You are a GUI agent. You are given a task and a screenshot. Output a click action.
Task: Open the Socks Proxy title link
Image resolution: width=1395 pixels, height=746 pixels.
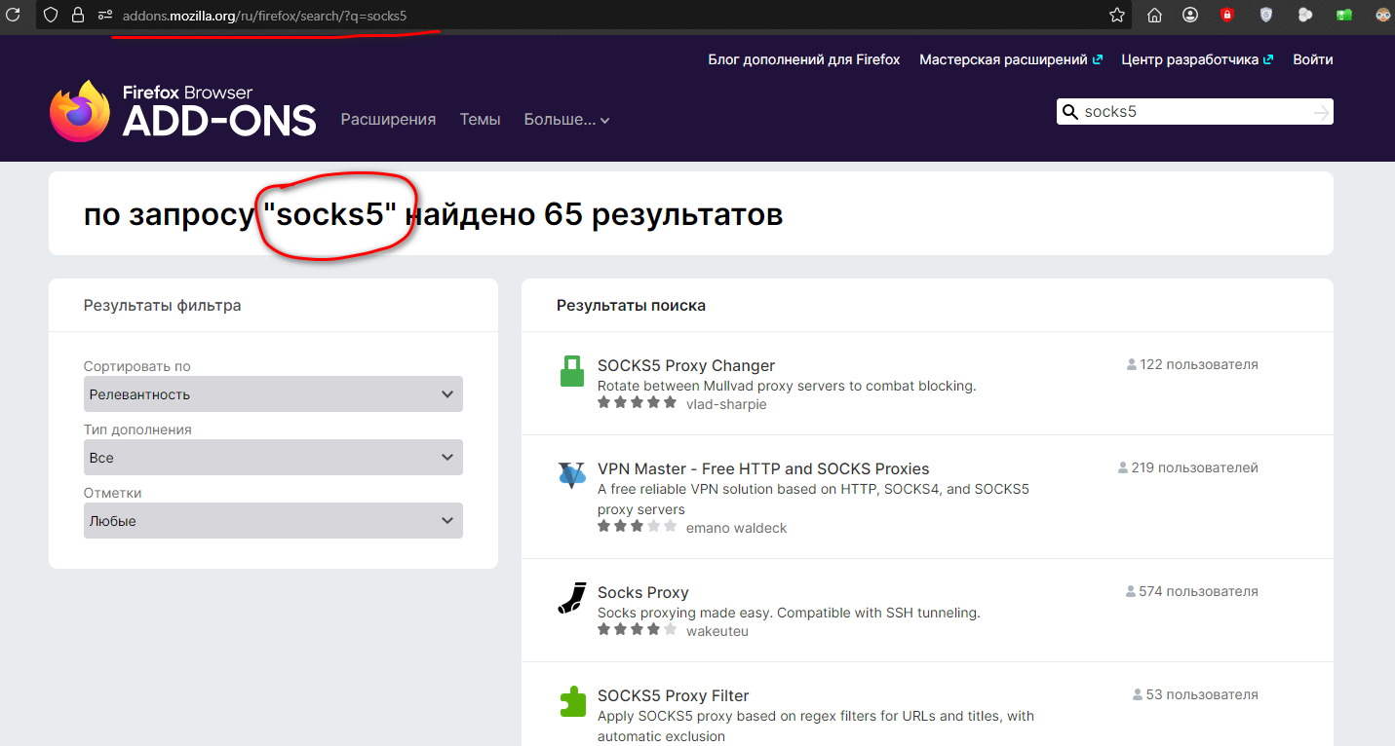(643, 592)
